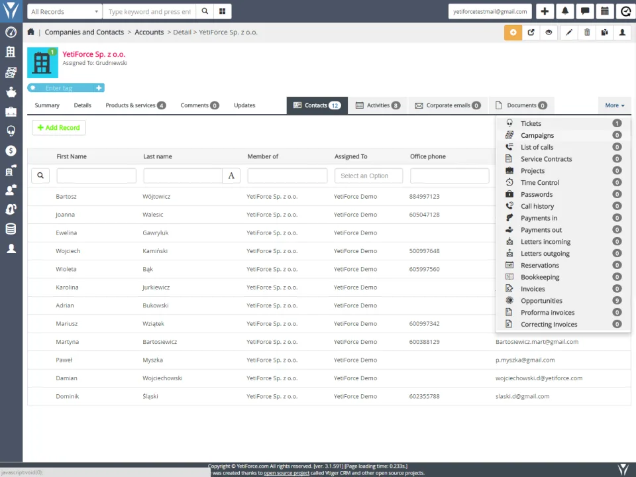Open the Accounts breadcrumb link
This screenshot has height=477, width=636.
point(149,32)
